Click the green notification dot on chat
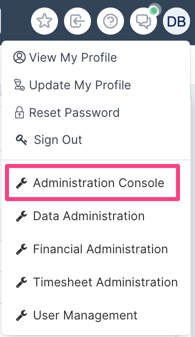The width and height of the screenshot is (195, 337). pos(154,11)
